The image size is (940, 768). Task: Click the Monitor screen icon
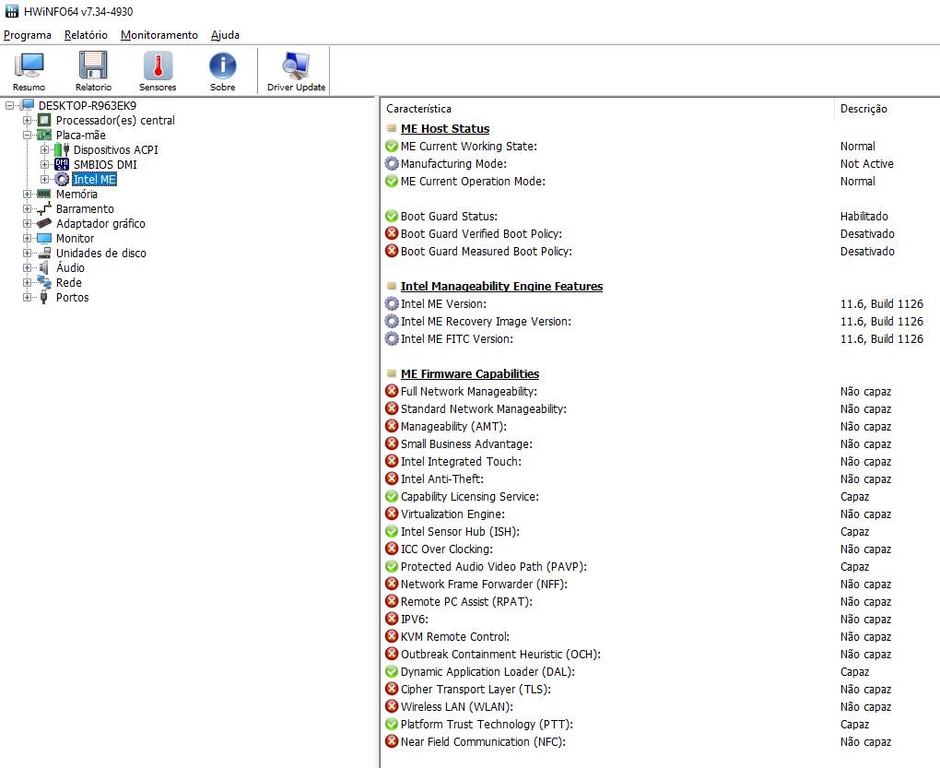point(43,238)
